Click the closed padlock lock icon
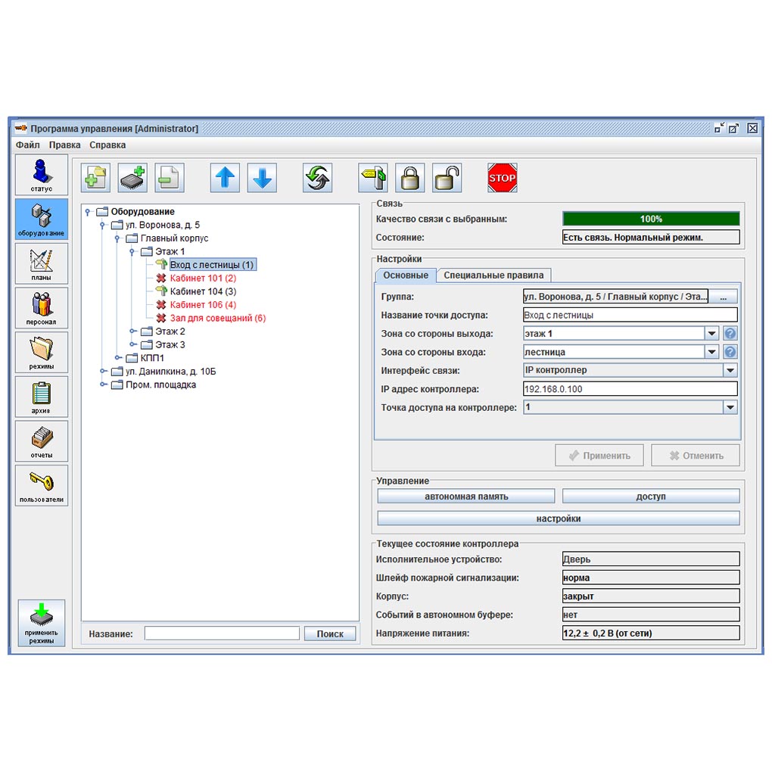772x772 pixels. coord(409,178)
